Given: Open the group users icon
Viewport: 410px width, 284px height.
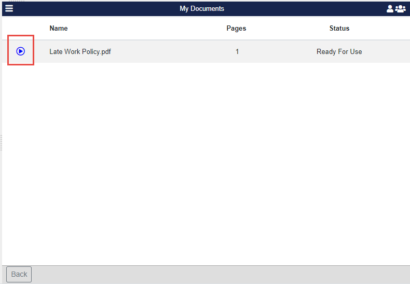Looking at the screenshot, I should pyautogui.click(x=400, y=9).
